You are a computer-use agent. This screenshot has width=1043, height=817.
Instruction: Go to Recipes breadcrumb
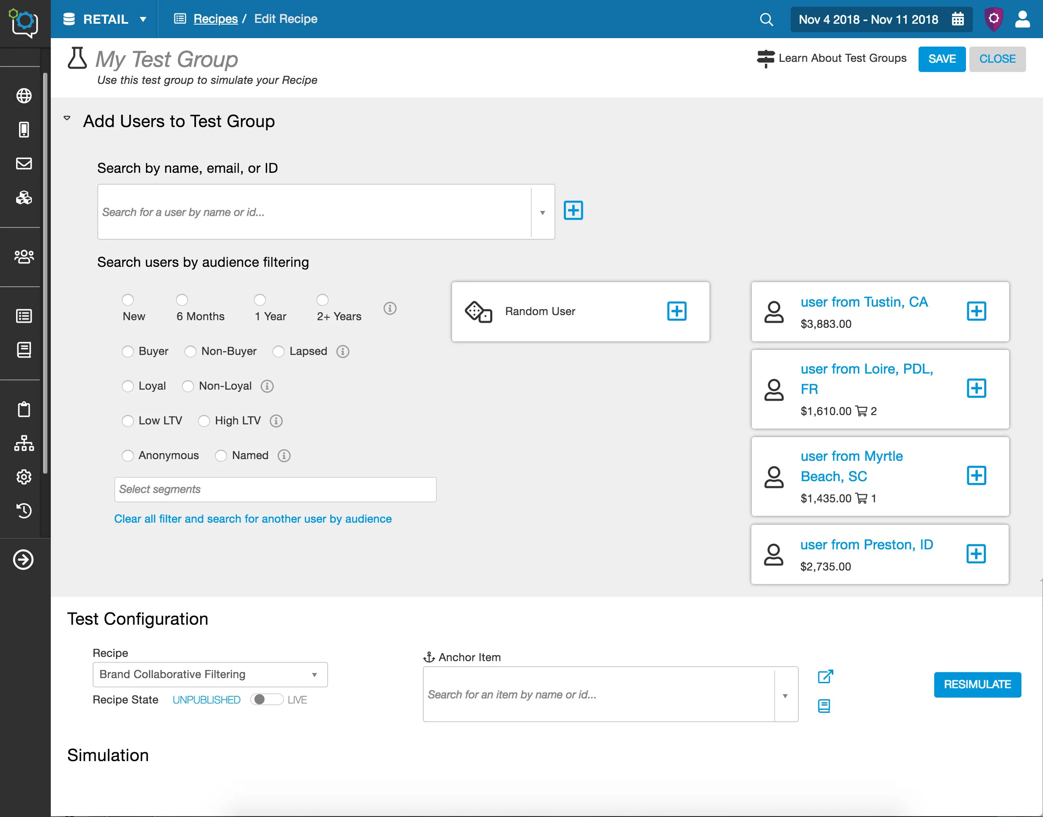[x=215, y=19]
